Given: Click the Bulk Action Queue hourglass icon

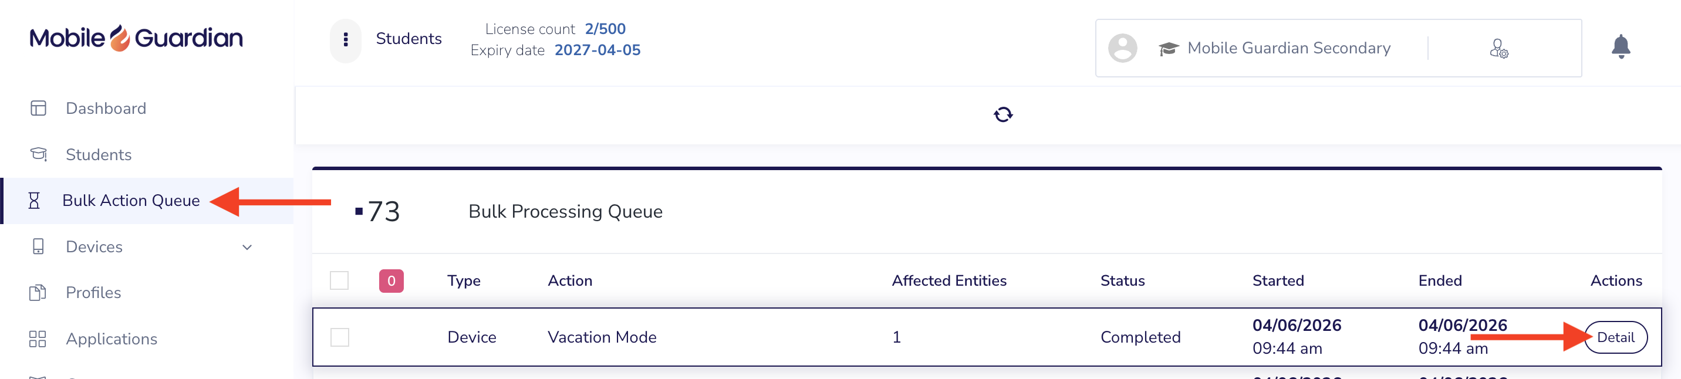Looking at the screenshot, I should coord(35,201).
